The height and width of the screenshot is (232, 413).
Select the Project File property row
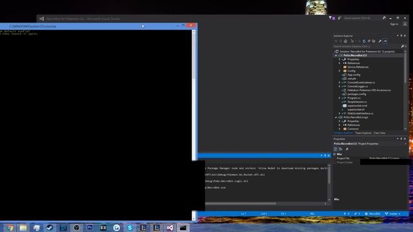pos(370,159)
